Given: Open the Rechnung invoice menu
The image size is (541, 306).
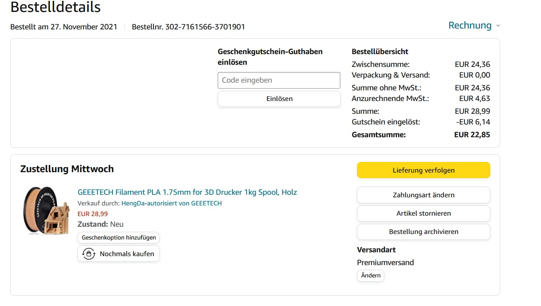Looking at the screenshot, I should coord(470,26).
